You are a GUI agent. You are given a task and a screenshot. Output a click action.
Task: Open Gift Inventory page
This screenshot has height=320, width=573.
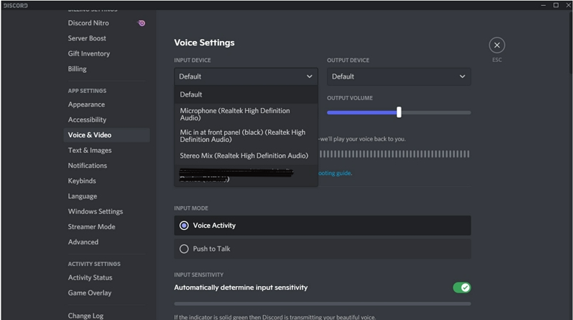coord(89,54)
